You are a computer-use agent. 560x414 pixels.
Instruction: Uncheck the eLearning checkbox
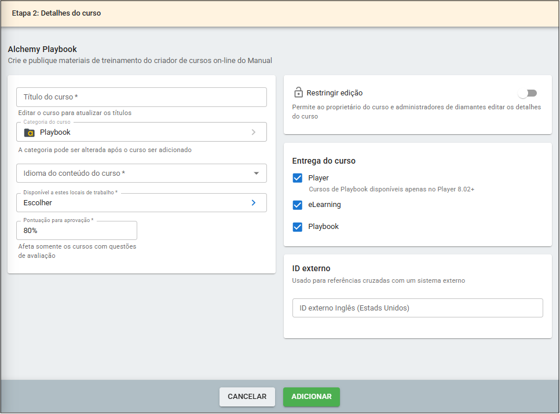(298, 205)
